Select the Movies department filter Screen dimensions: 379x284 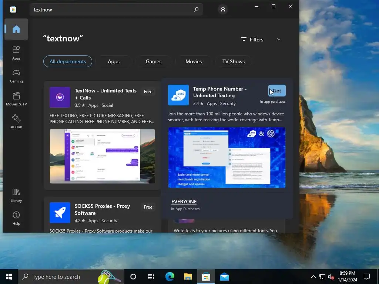point(194,61)
